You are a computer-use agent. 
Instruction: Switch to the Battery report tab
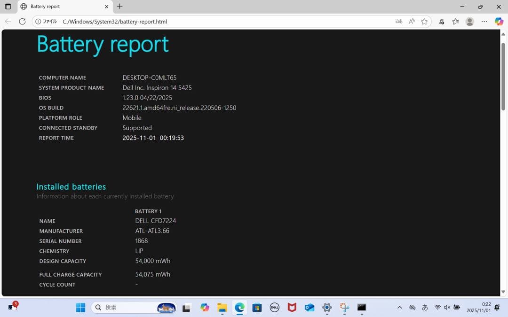(x=56, y=7)
